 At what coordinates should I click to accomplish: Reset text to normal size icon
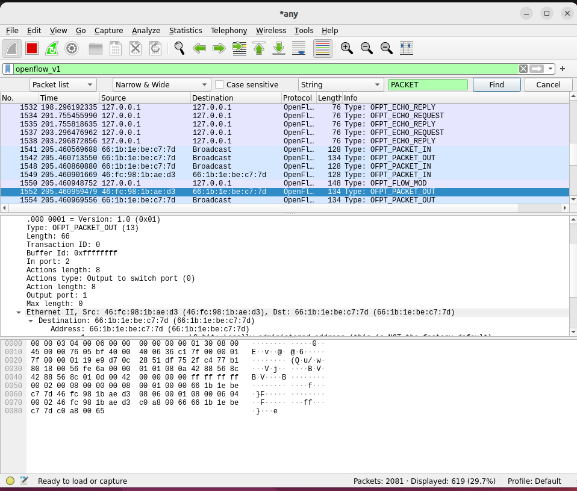[387, 48]
